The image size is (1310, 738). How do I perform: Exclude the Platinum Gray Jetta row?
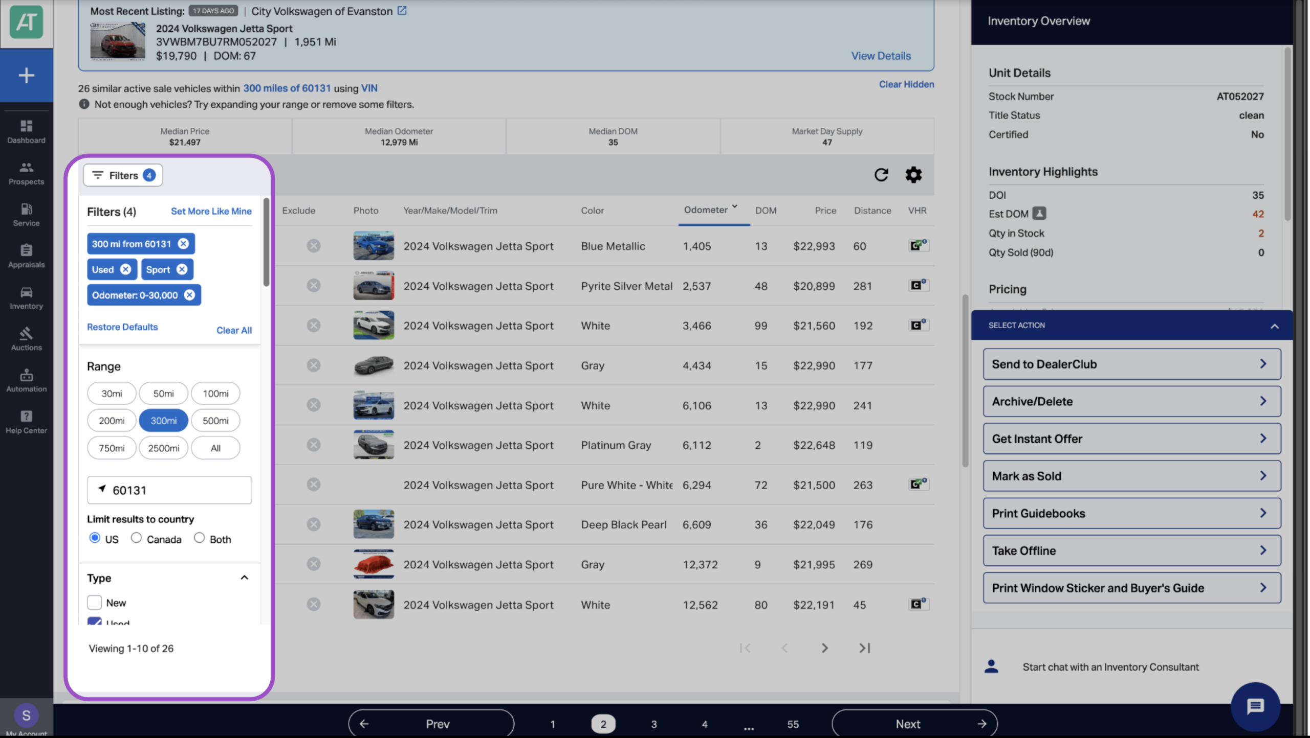coord(314,445)
